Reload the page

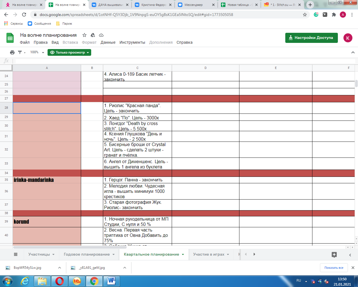click(x=24, y=15)
